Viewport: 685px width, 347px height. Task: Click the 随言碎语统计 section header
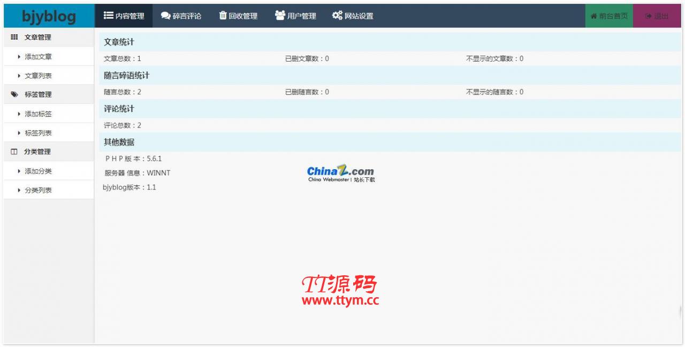tap(390, 76)
